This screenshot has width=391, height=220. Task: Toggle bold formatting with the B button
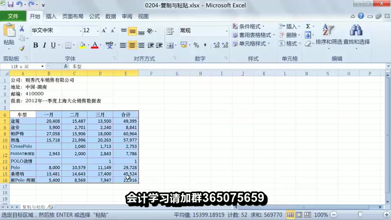(35, 45)
